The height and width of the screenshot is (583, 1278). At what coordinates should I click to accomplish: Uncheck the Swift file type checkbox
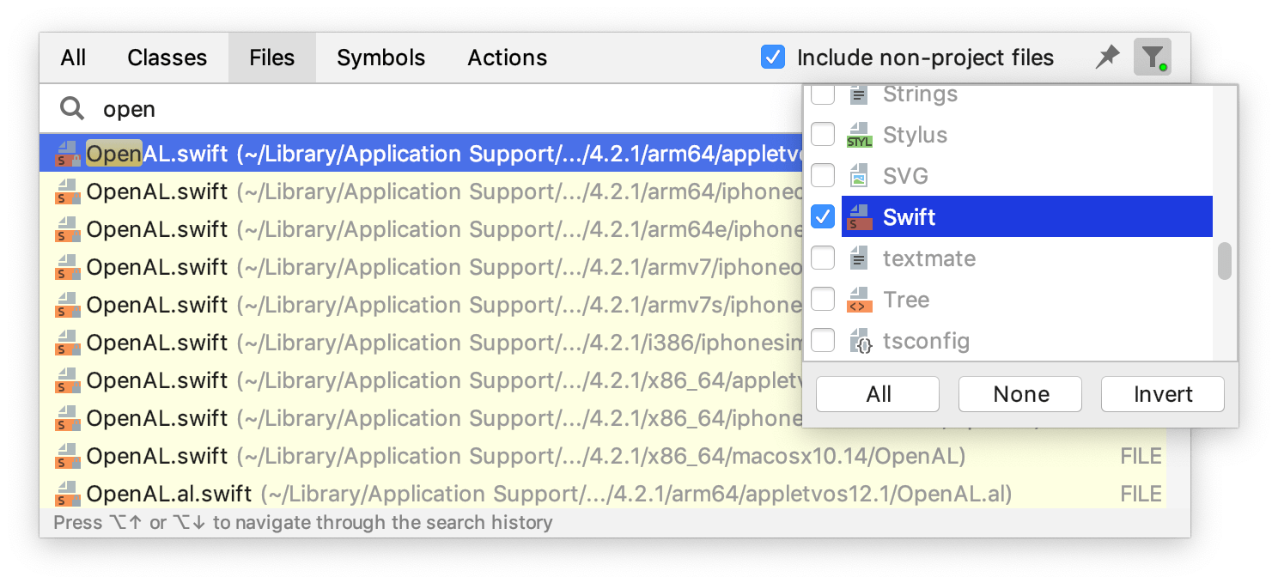point(823,217)
